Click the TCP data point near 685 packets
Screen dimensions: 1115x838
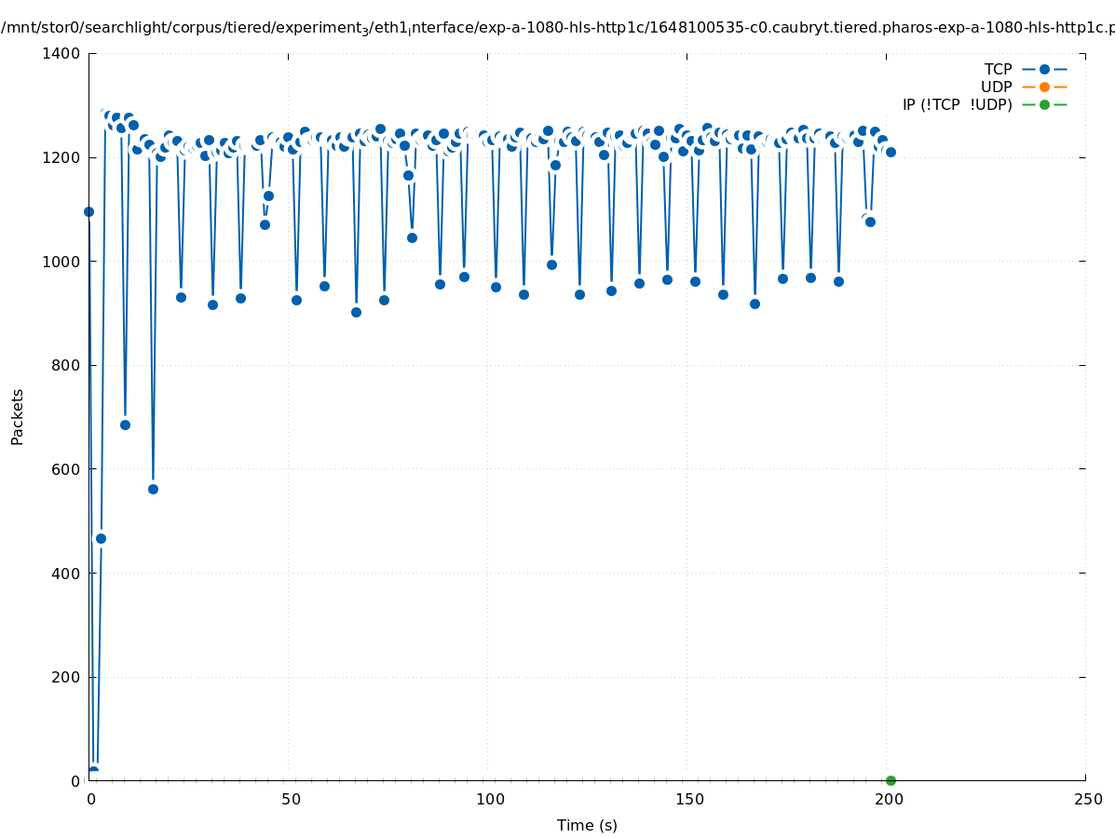125,425
